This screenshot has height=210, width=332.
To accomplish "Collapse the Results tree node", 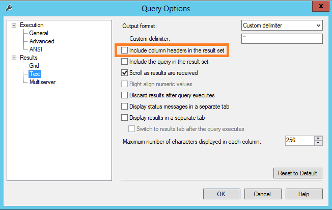I will [15, 58].
